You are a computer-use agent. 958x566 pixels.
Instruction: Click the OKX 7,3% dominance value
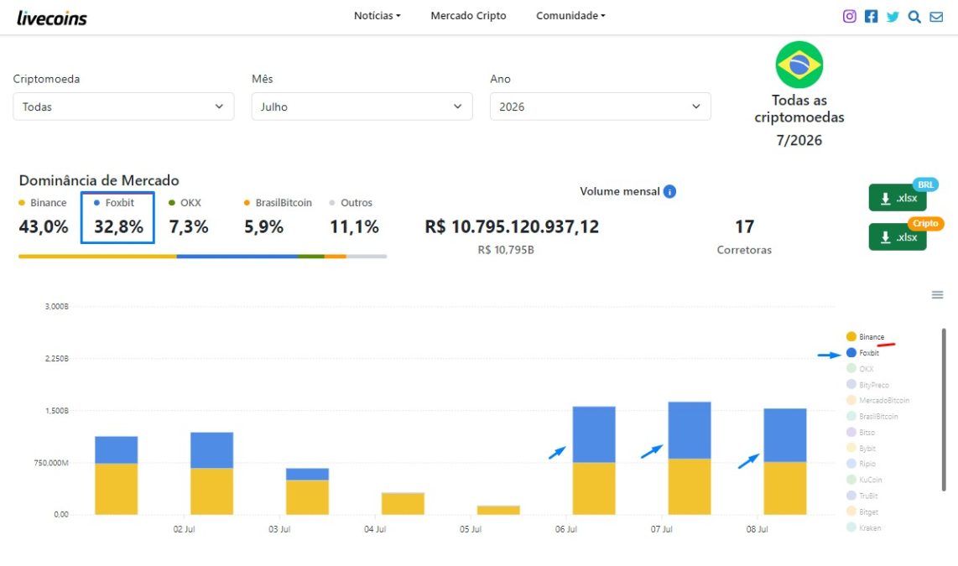coord(189,227)
